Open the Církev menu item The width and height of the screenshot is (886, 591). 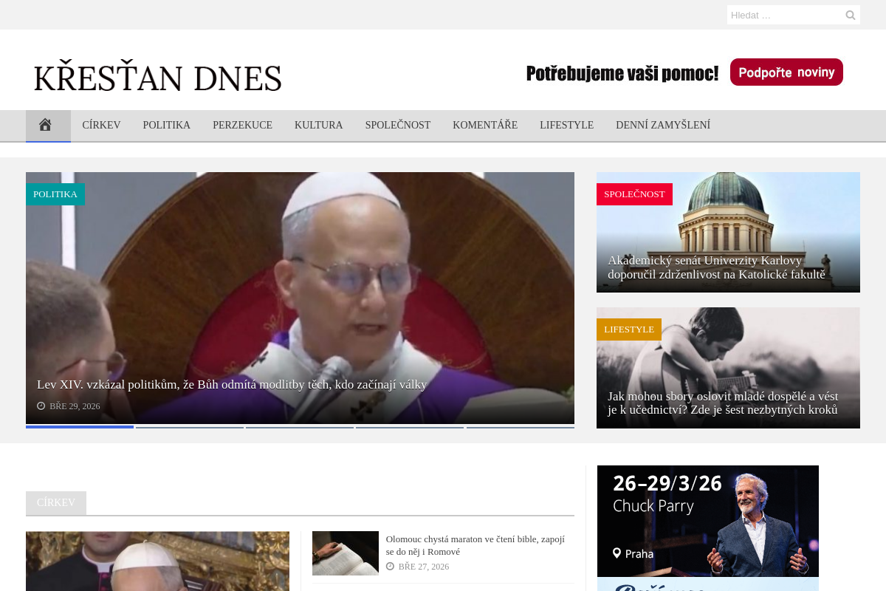click(x=101, y=126)
